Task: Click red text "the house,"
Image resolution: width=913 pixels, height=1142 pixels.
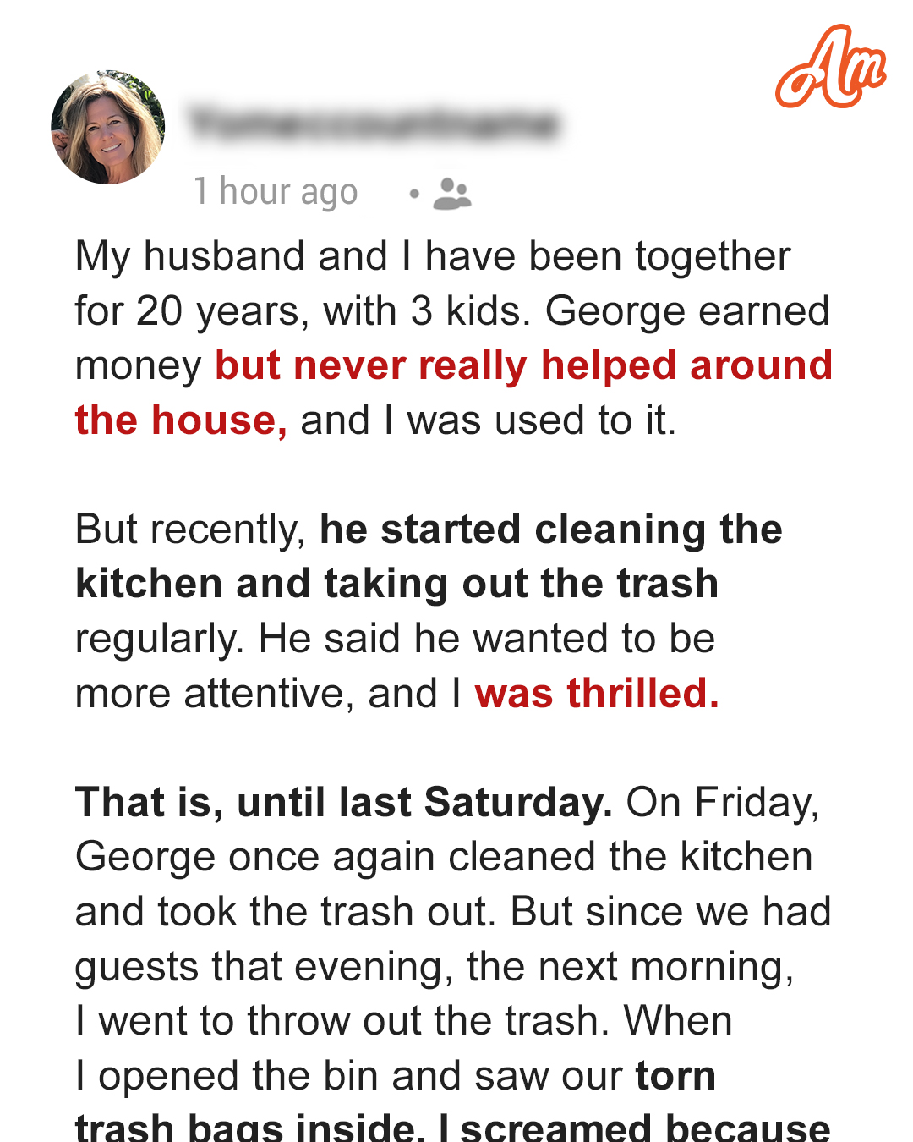Action: [181, 420]
